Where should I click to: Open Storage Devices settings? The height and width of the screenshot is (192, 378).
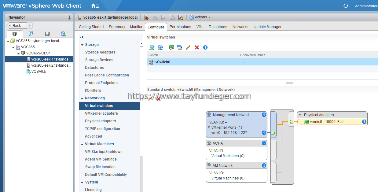pyautogui.click(x=99, y=60)
